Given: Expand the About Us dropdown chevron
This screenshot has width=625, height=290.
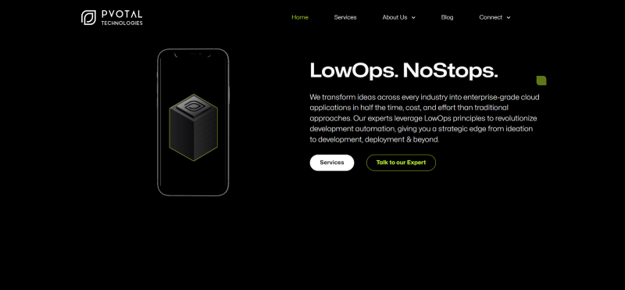Looking at the screenshot, I should [x=413, y=17].
